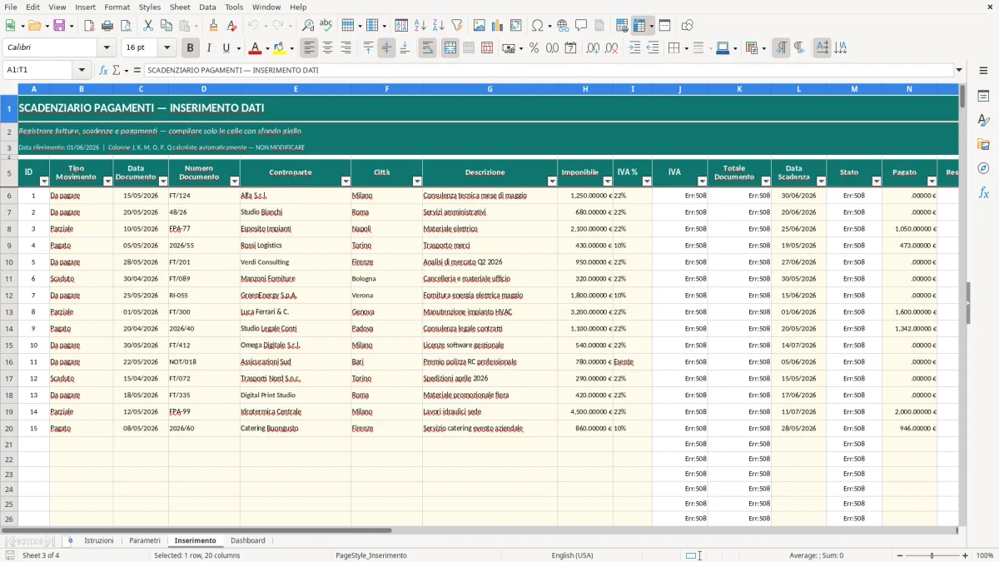Switch to the Parametri sheet tab

click(144, 540)
